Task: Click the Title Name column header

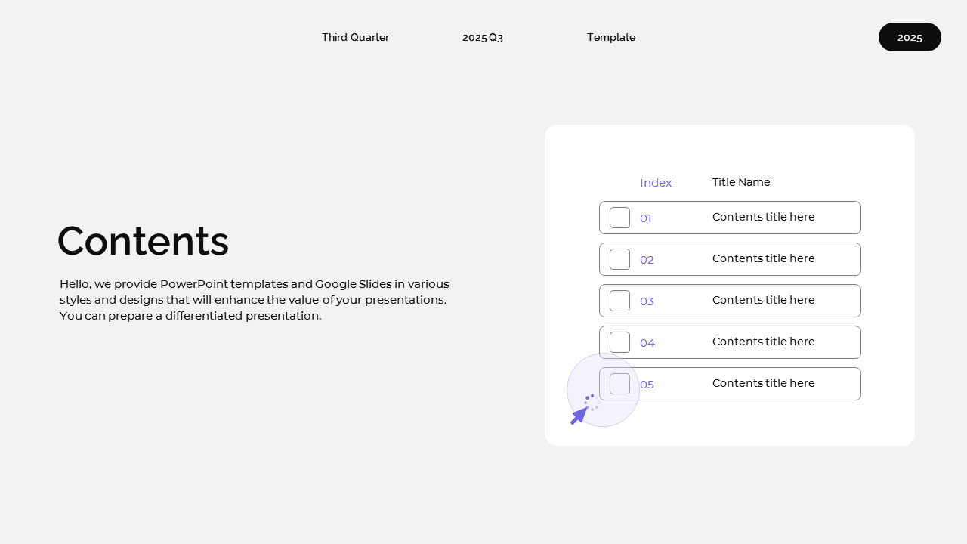Action: tap(741, 182)
